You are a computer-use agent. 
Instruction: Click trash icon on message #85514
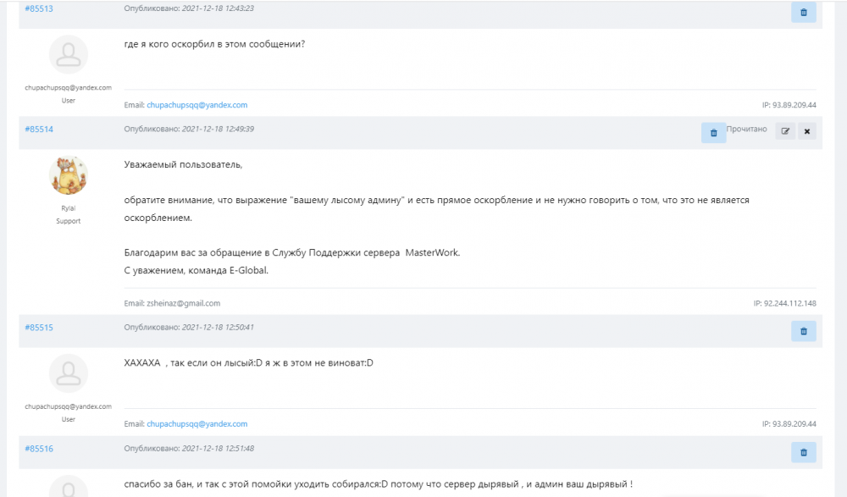(713, 133)
